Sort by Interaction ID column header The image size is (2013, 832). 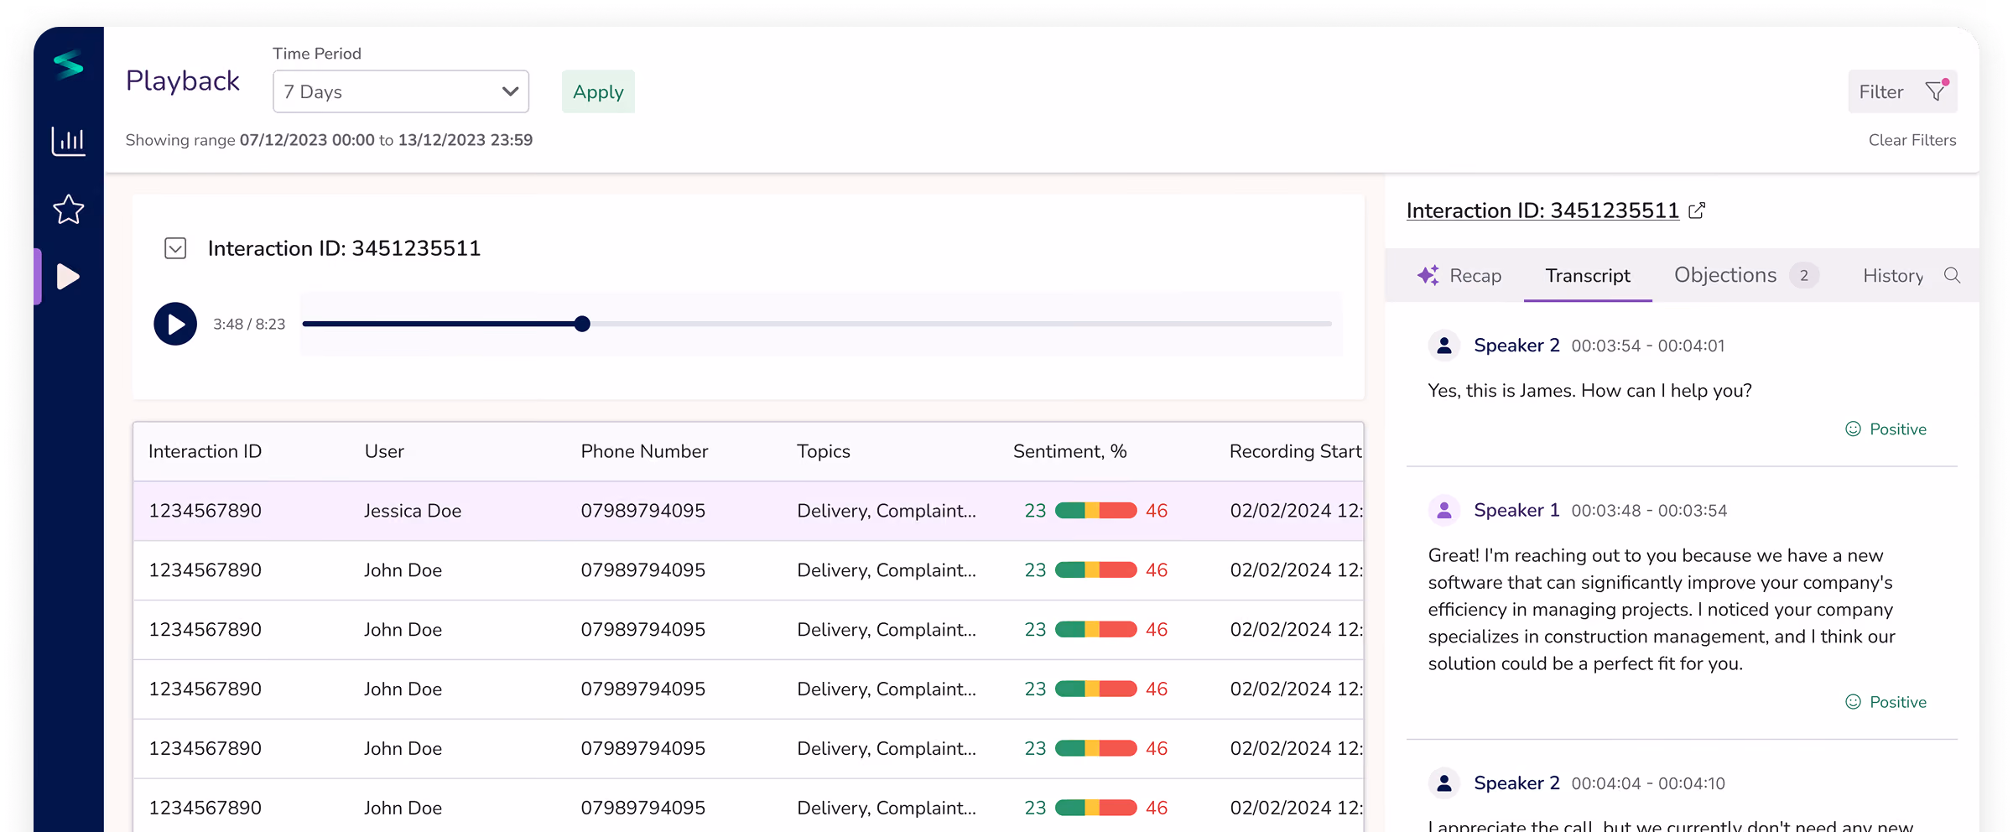[x=205, y=451]
